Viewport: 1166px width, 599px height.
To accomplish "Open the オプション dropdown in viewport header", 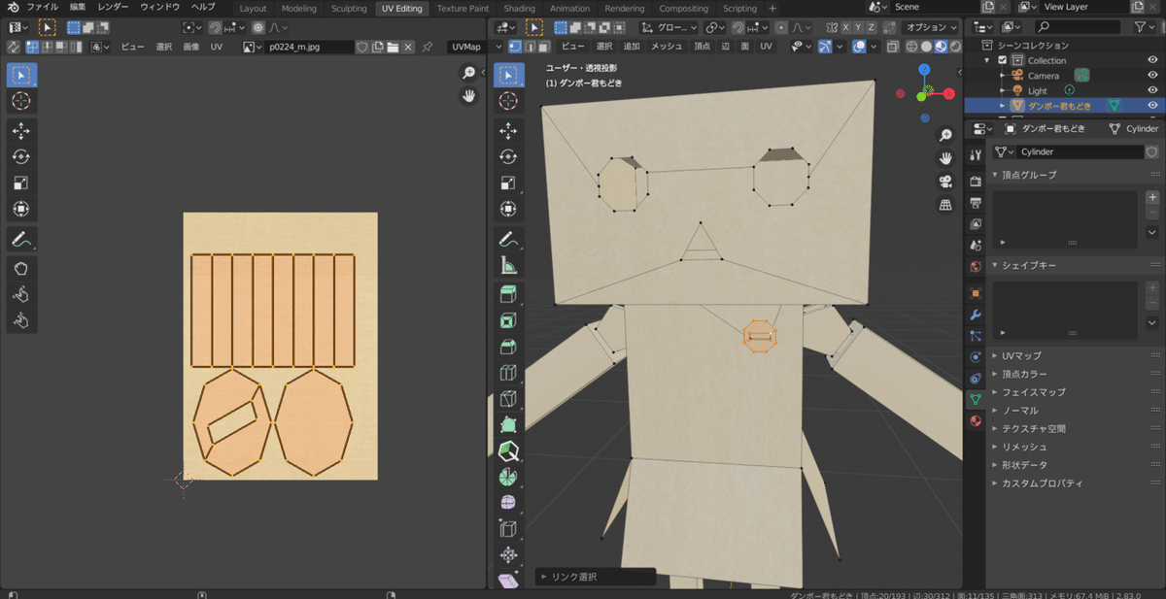I will (927, 27).
